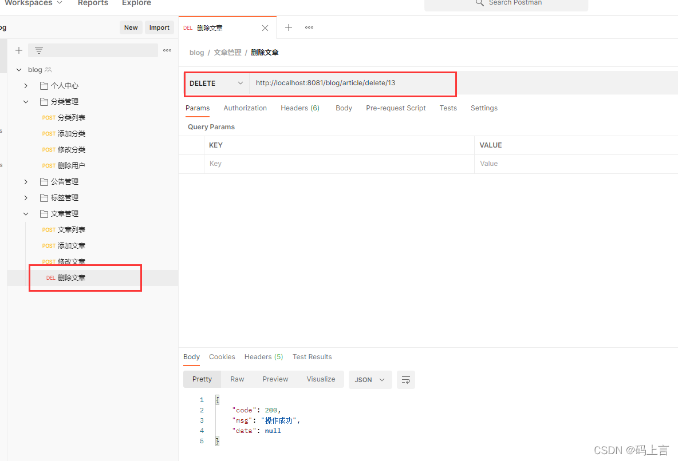Viewport: 678px width, 461px height.
Task: Click line number 2 in response
Action: 202,410
